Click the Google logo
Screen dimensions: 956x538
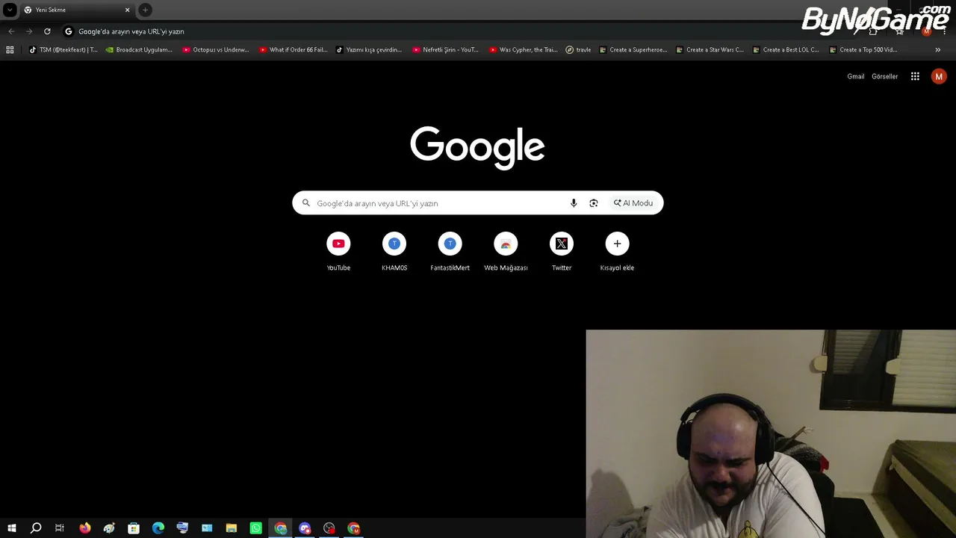477,147
